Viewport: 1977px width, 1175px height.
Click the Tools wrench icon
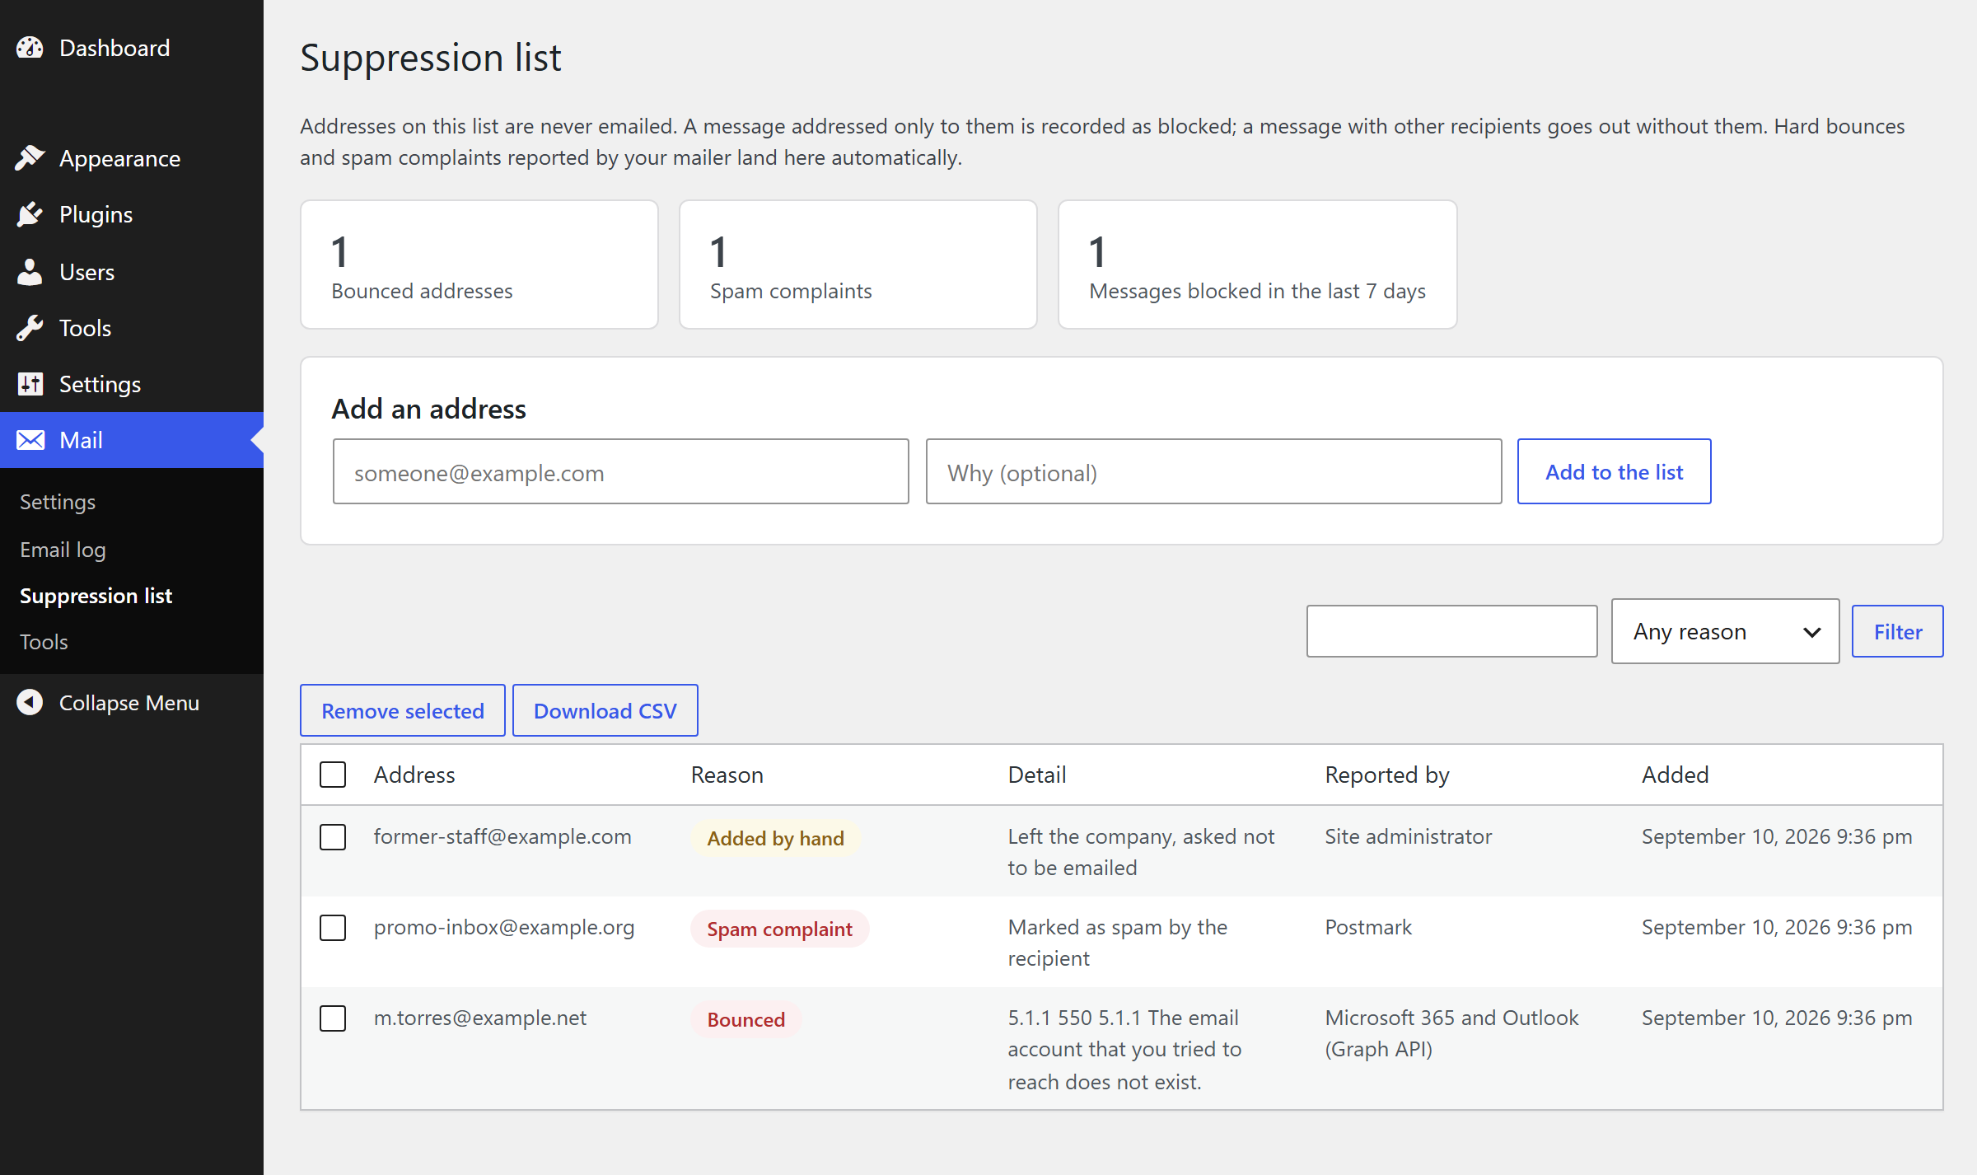(30, 328)
